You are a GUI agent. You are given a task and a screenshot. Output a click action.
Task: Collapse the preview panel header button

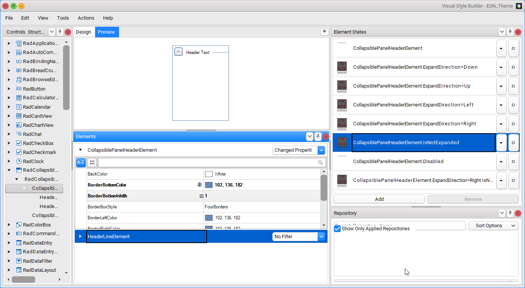179,52
